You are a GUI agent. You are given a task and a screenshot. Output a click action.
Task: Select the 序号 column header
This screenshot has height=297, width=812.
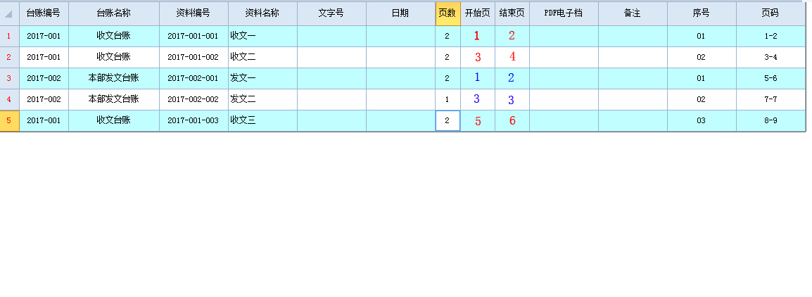(702, 13)
